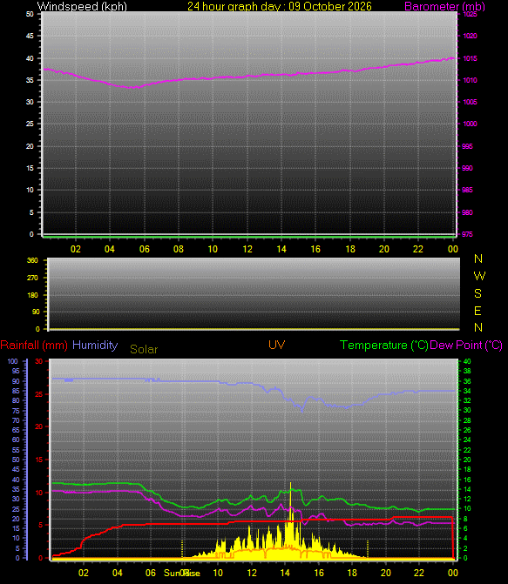Click the "Humidity" legend label
The image size is (508, 584).
95,346
